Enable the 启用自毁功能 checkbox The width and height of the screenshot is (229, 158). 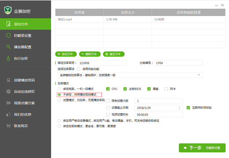pos(79,69)
